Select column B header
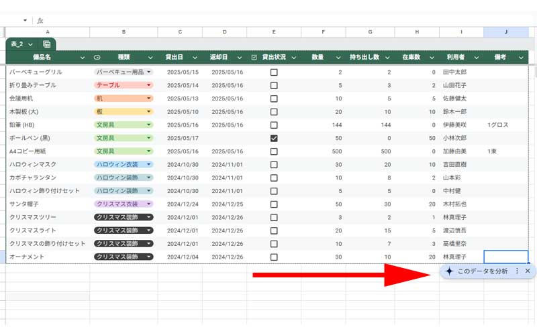The image size is (537, 335). 124,31
